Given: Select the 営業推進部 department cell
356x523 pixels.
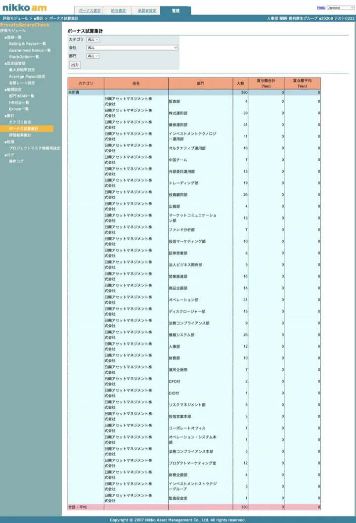Looking at the screenshot, I should coord(201,276).
